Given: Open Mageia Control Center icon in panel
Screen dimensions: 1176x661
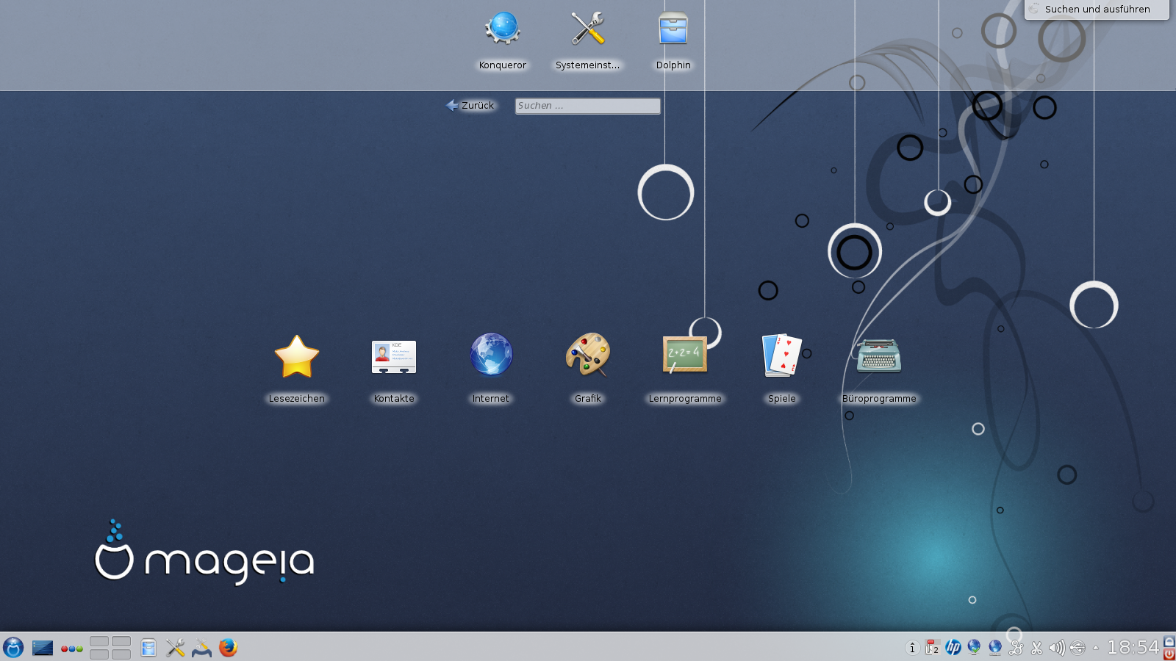Looking at the screenshot, I should (x=201, y=648).
